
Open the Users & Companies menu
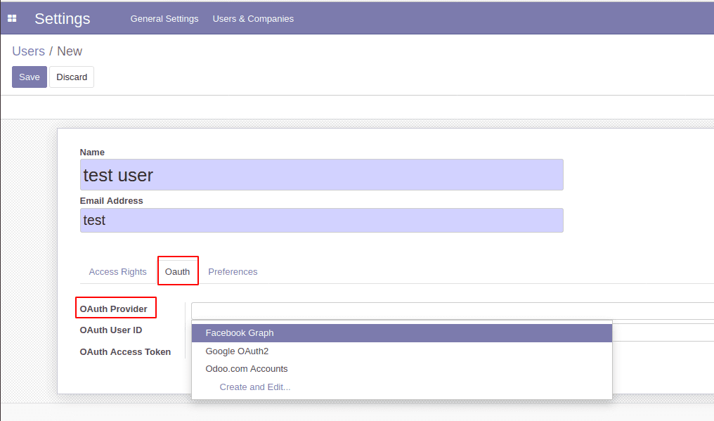[253, 19]
